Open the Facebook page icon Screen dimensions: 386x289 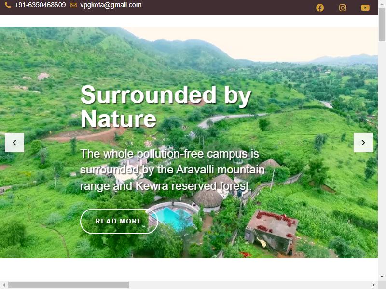click(320, 8)
